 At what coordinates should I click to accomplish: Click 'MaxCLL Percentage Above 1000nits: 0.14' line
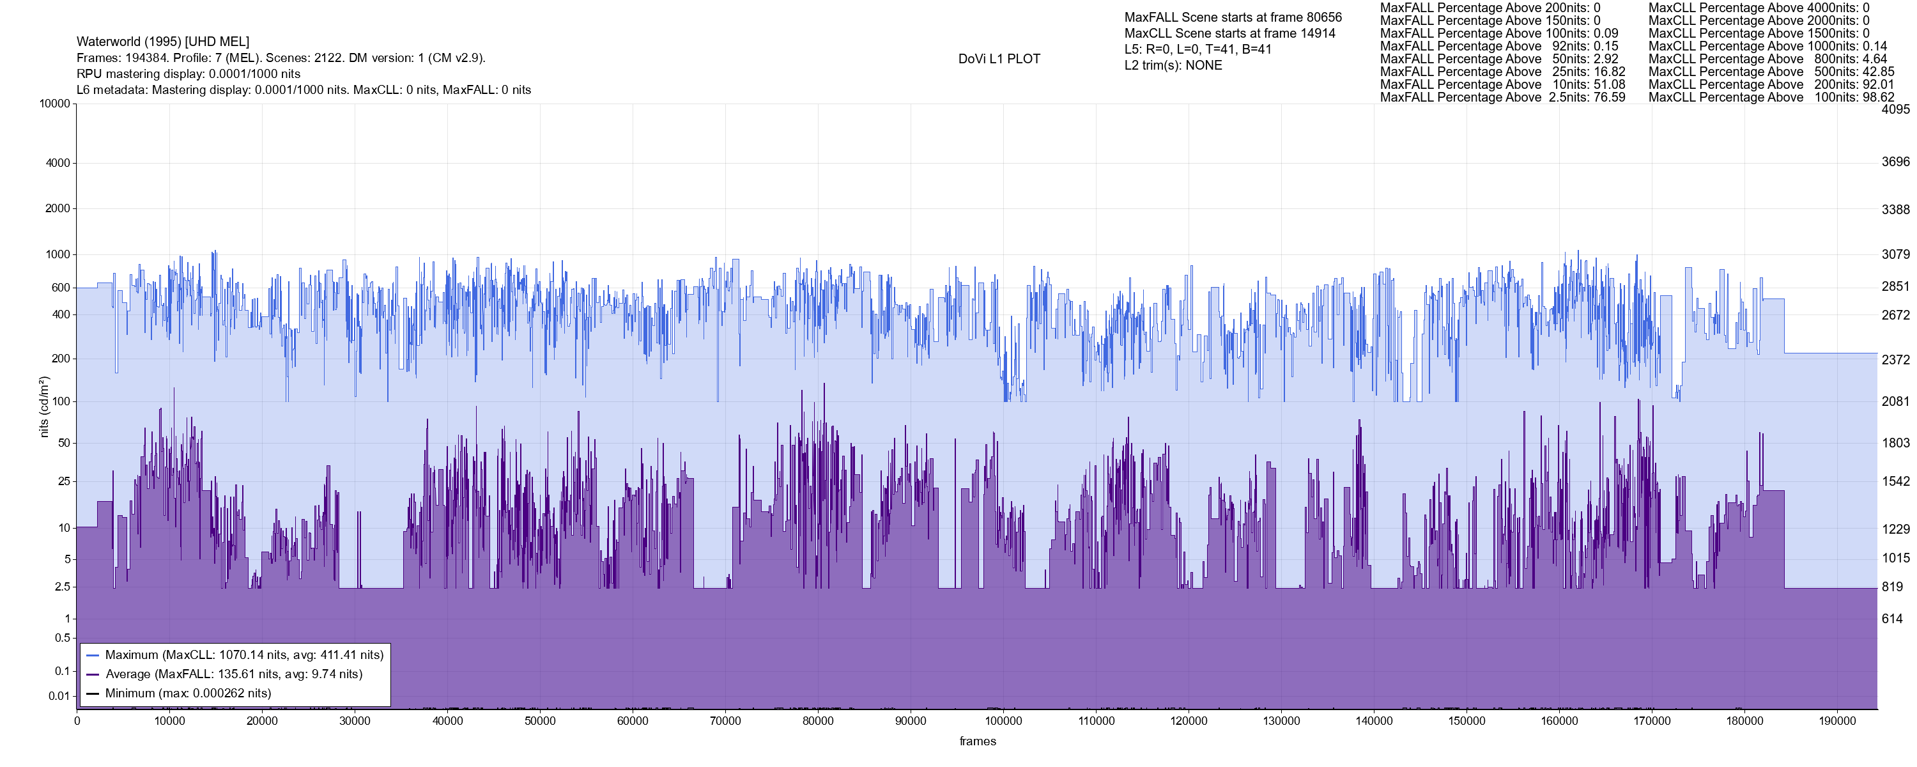pos(1767,46)
